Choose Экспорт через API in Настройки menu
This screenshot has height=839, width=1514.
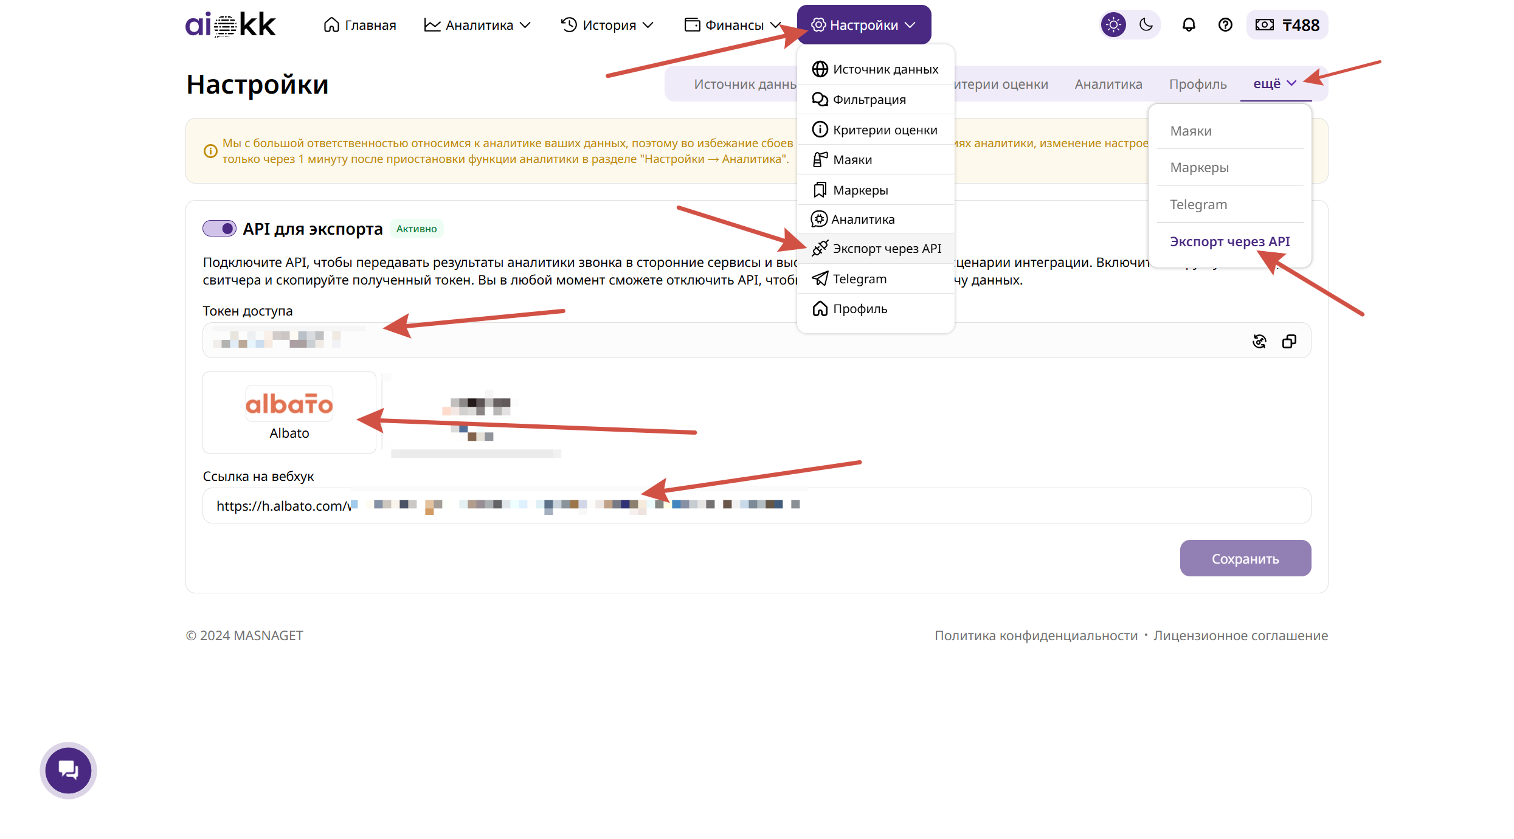(887, 249)
